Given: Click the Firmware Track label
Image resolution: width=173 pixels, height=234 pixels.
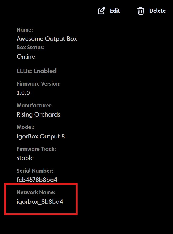Looking at the screenshot, I should click(x=36, y=149).
